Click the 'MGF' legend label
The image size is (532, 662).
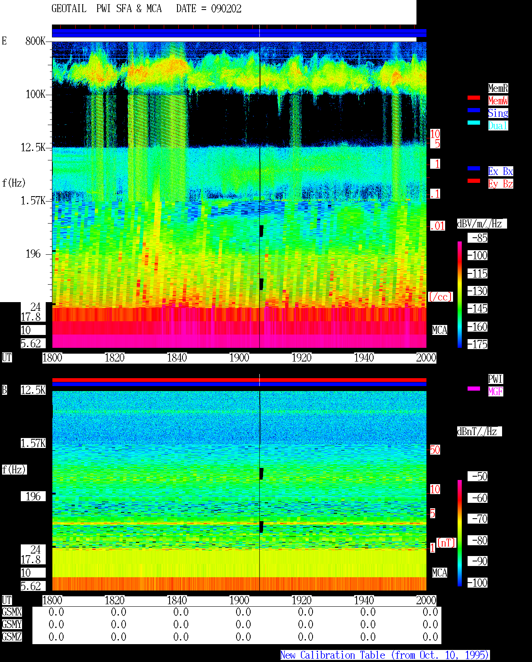point(495,391)
